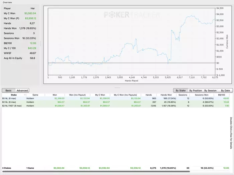This screenshot has width=234, height=175.
Task: Sort by the Sessions column header
Action: click(x=183, y=95)
